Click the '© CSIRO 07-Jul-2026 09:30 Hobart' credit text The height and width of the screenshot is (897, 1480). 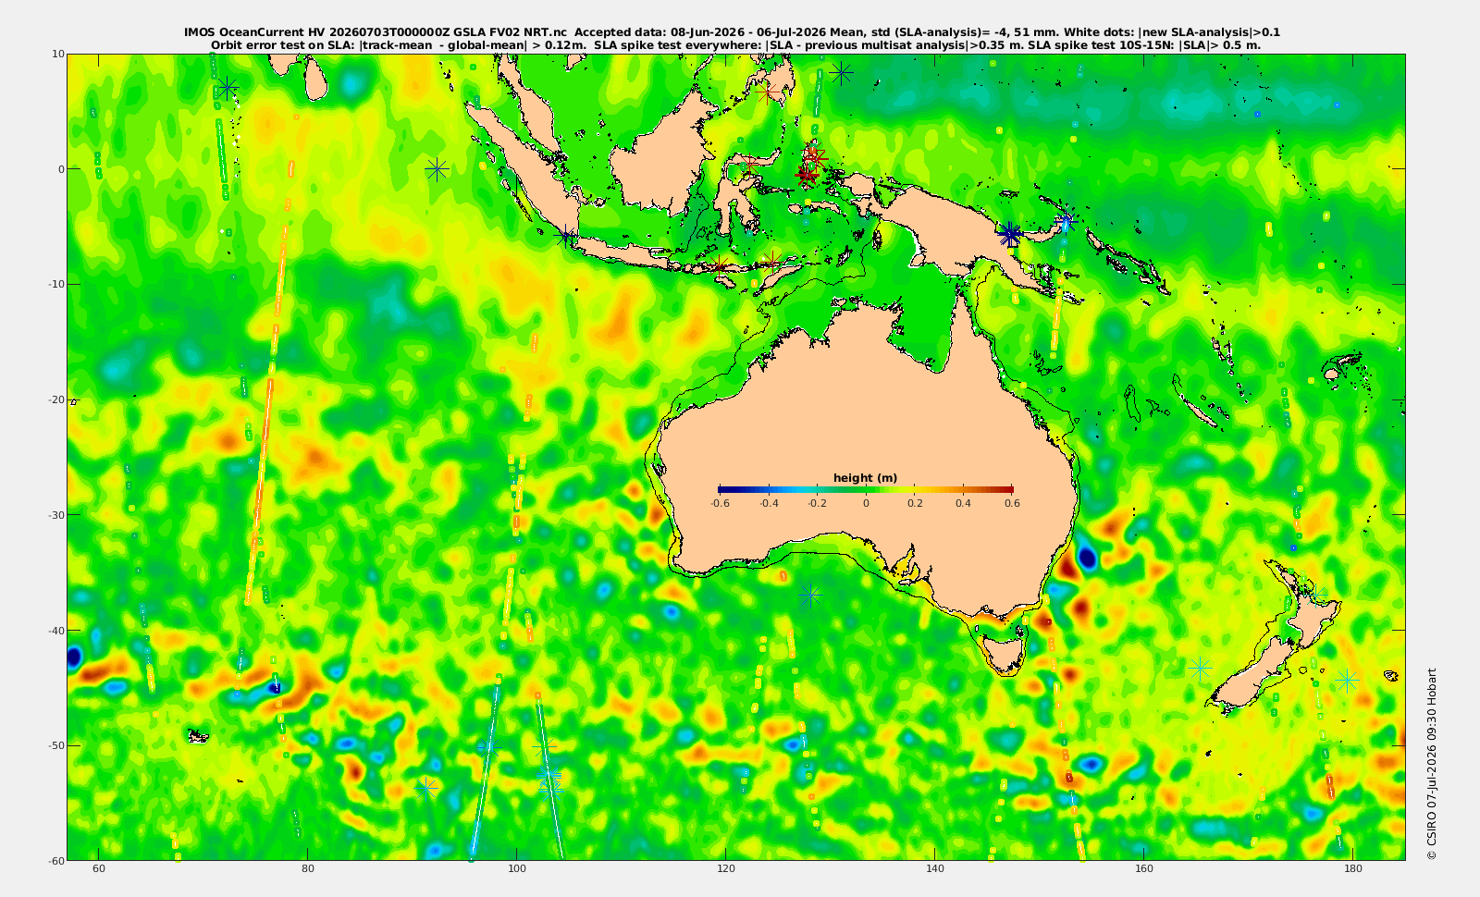(x=1431, y=764)
